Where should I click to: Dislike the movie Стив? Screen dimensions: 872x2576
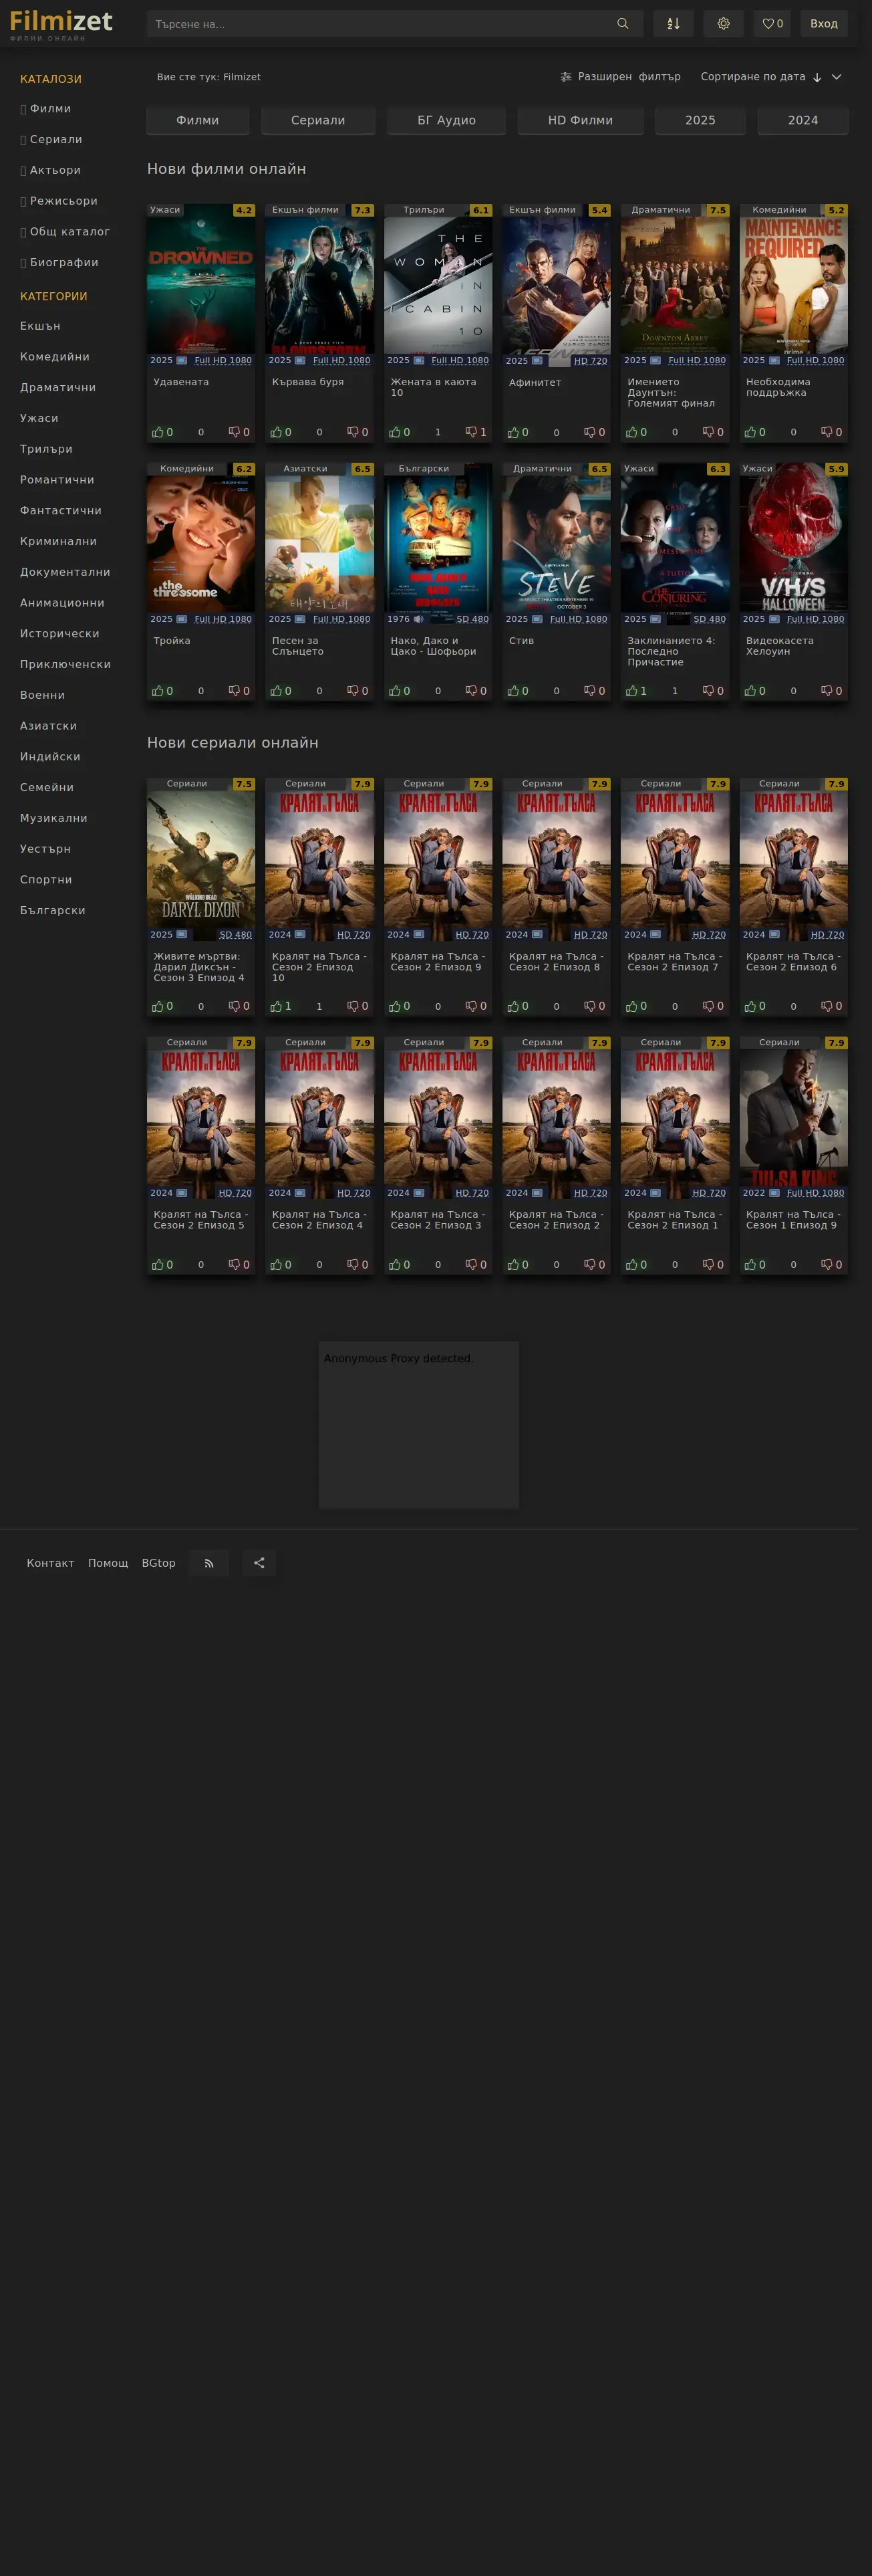tap(594, 691)
